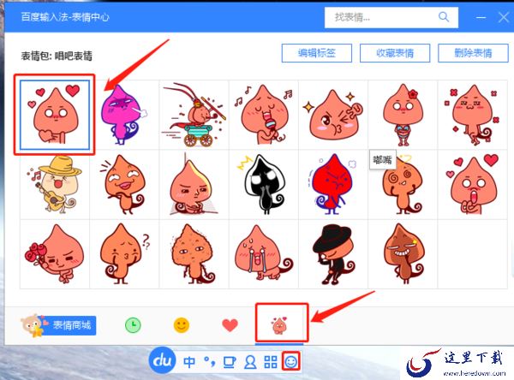This screenshot has height=380, width=514.
Task: Click the search magnifier icon
Action: point(443,17)
